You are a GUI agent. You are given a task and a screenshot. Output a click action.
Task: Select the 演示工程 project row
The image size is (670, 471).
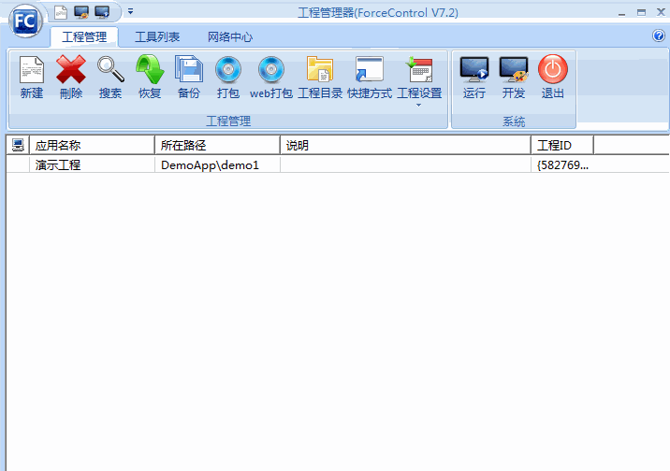coord(338,164)
